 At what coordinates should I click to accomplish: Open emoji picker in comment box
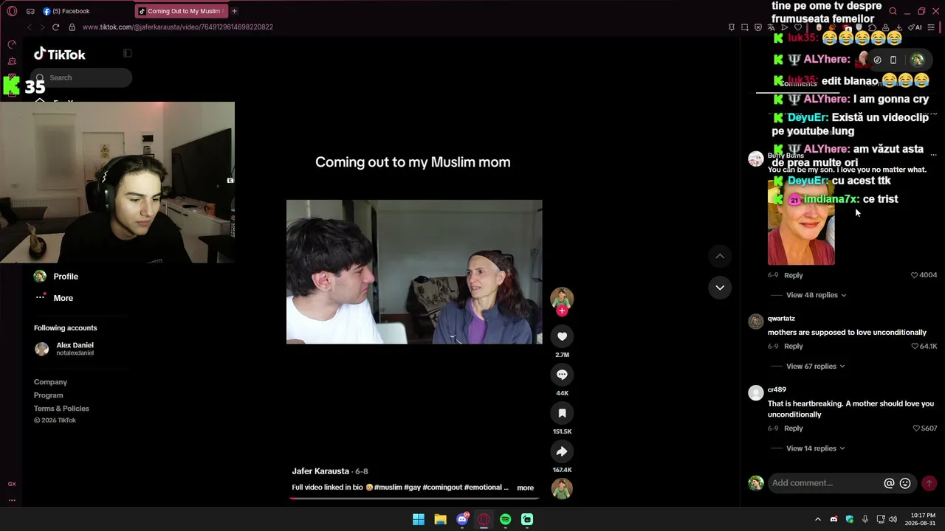tap(905, 483)
